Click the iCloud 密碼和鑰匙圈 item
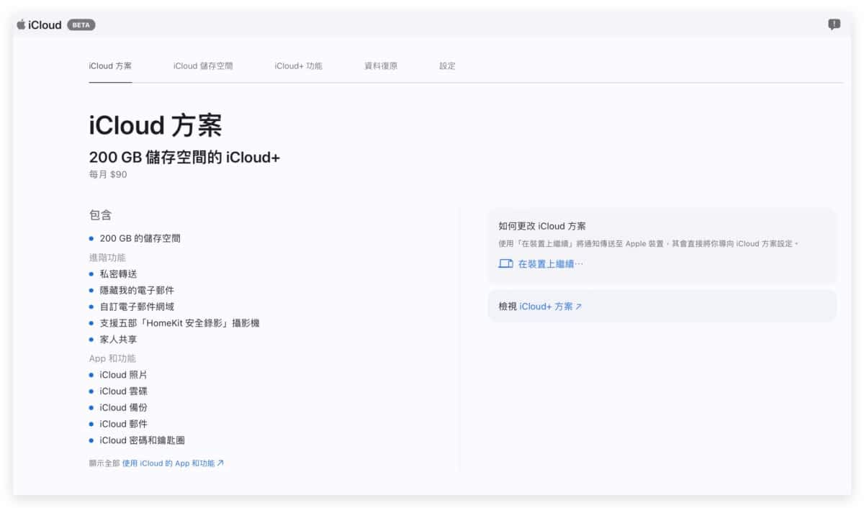The width and height of the screenshot is (864, 508). pos(142,440)
